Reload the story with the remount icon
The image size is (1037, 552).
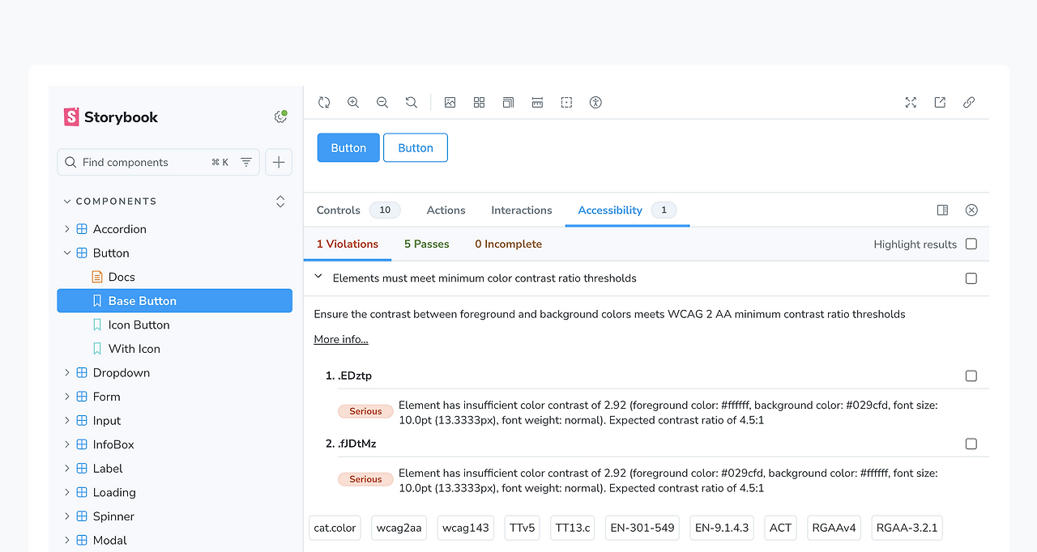324,102
